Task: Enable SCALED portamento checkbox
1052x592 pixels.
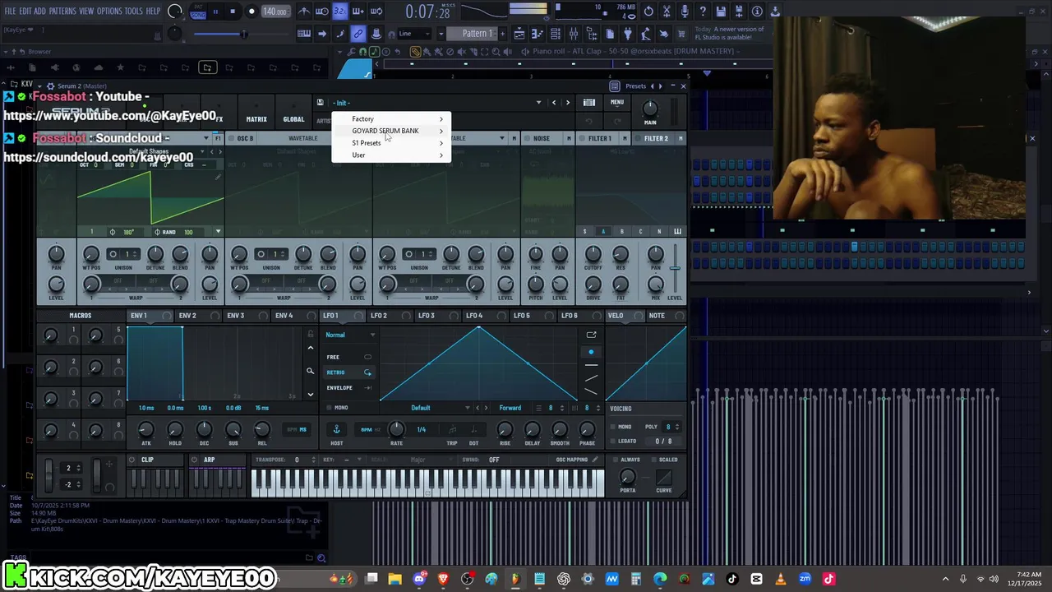Action: (x=653, y=460)
